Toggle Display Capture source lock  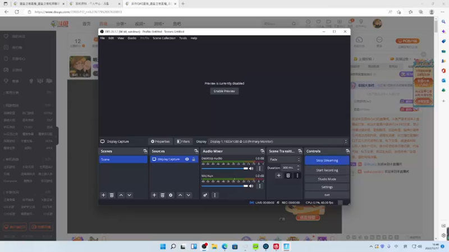194,159
